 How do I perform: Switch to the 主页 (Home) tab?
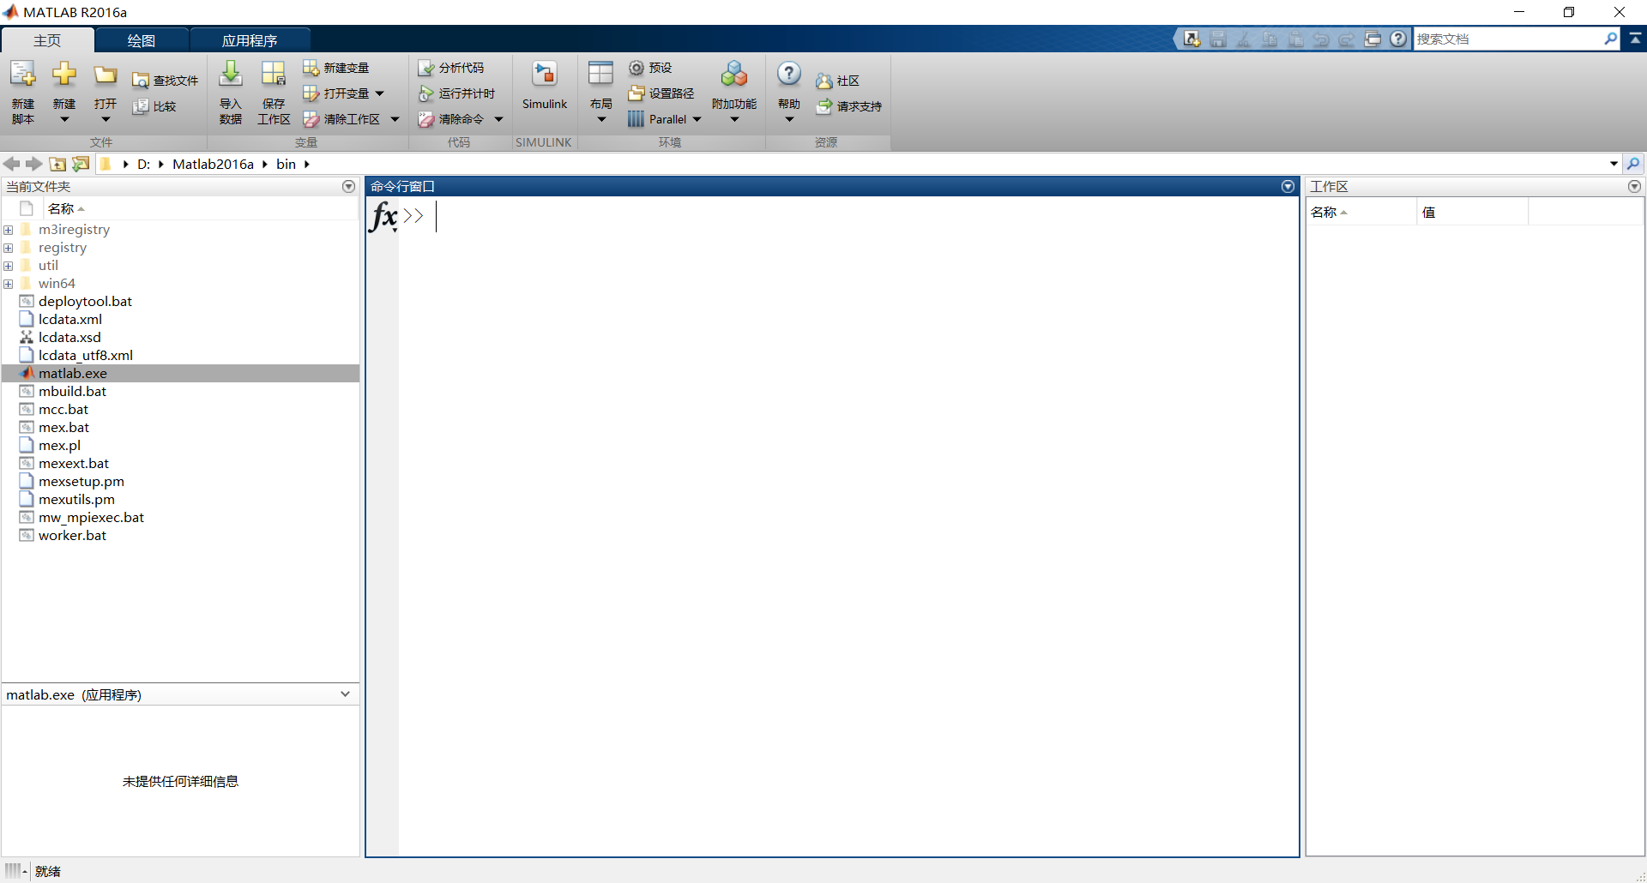(x=47, y=40)
